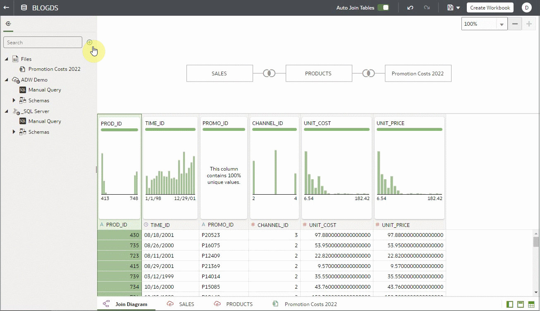Click the add data source plus icon
The height and width of the screenshot is (311, 540).
pyautogui.click(x=90, y=42)
